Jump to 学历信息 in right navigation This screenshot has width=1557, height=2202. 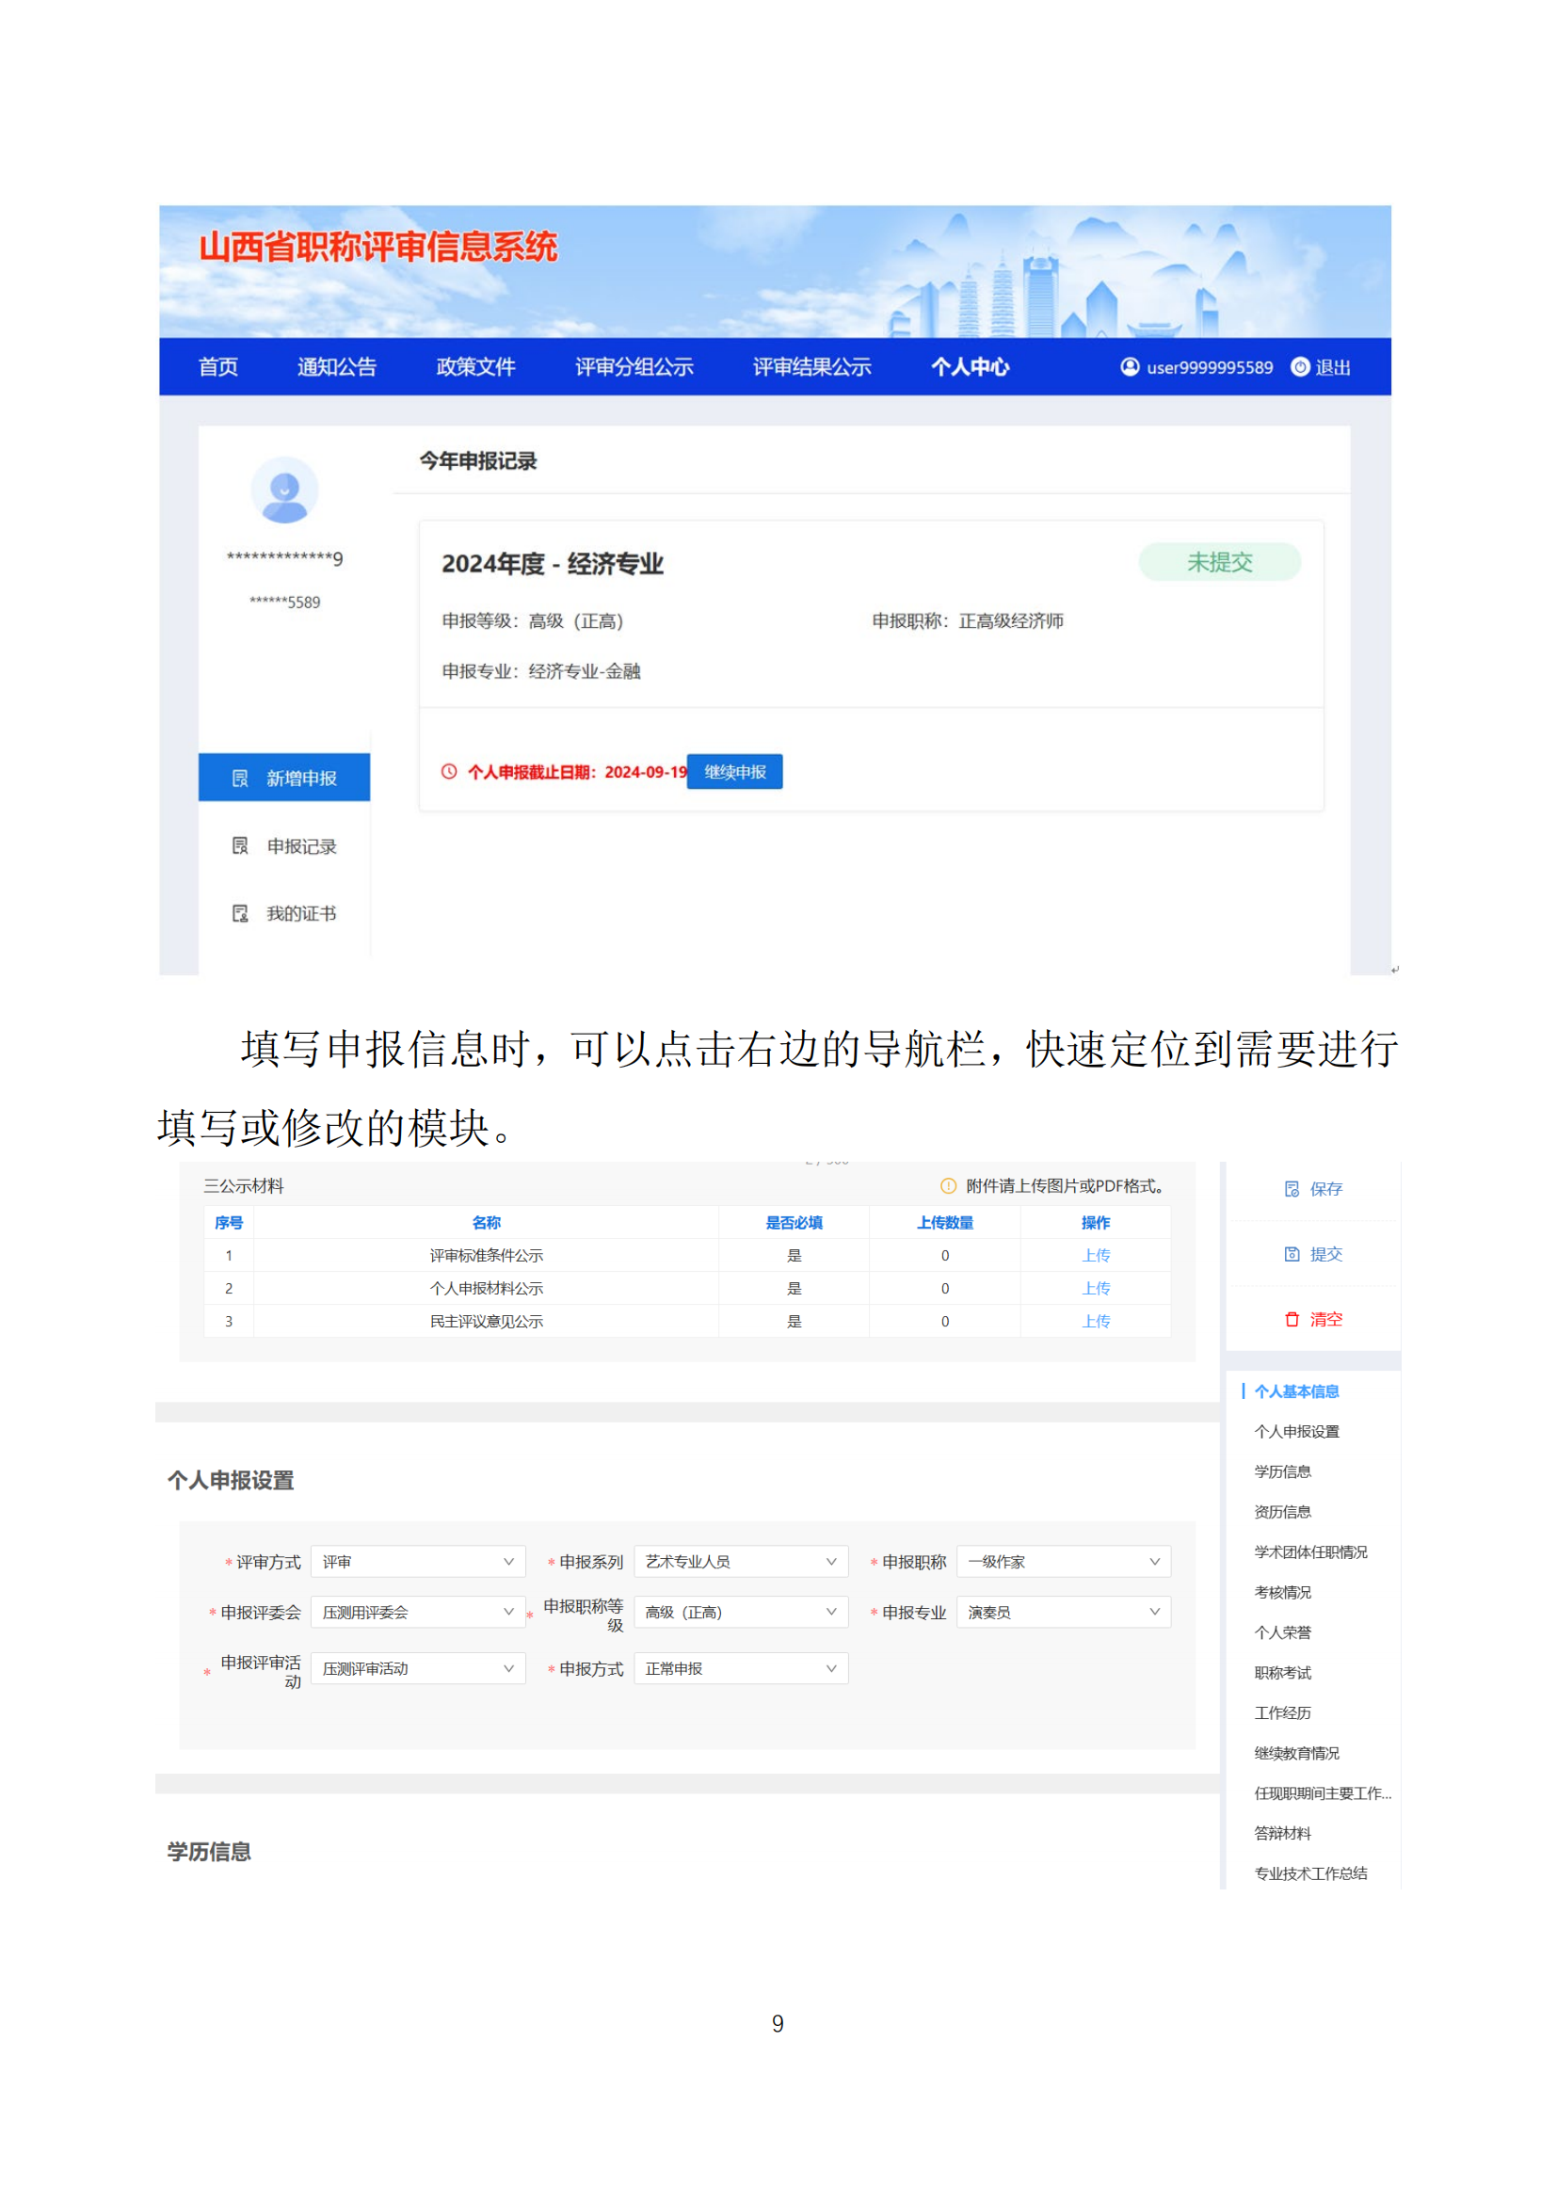click(x=1282, y=1471)
